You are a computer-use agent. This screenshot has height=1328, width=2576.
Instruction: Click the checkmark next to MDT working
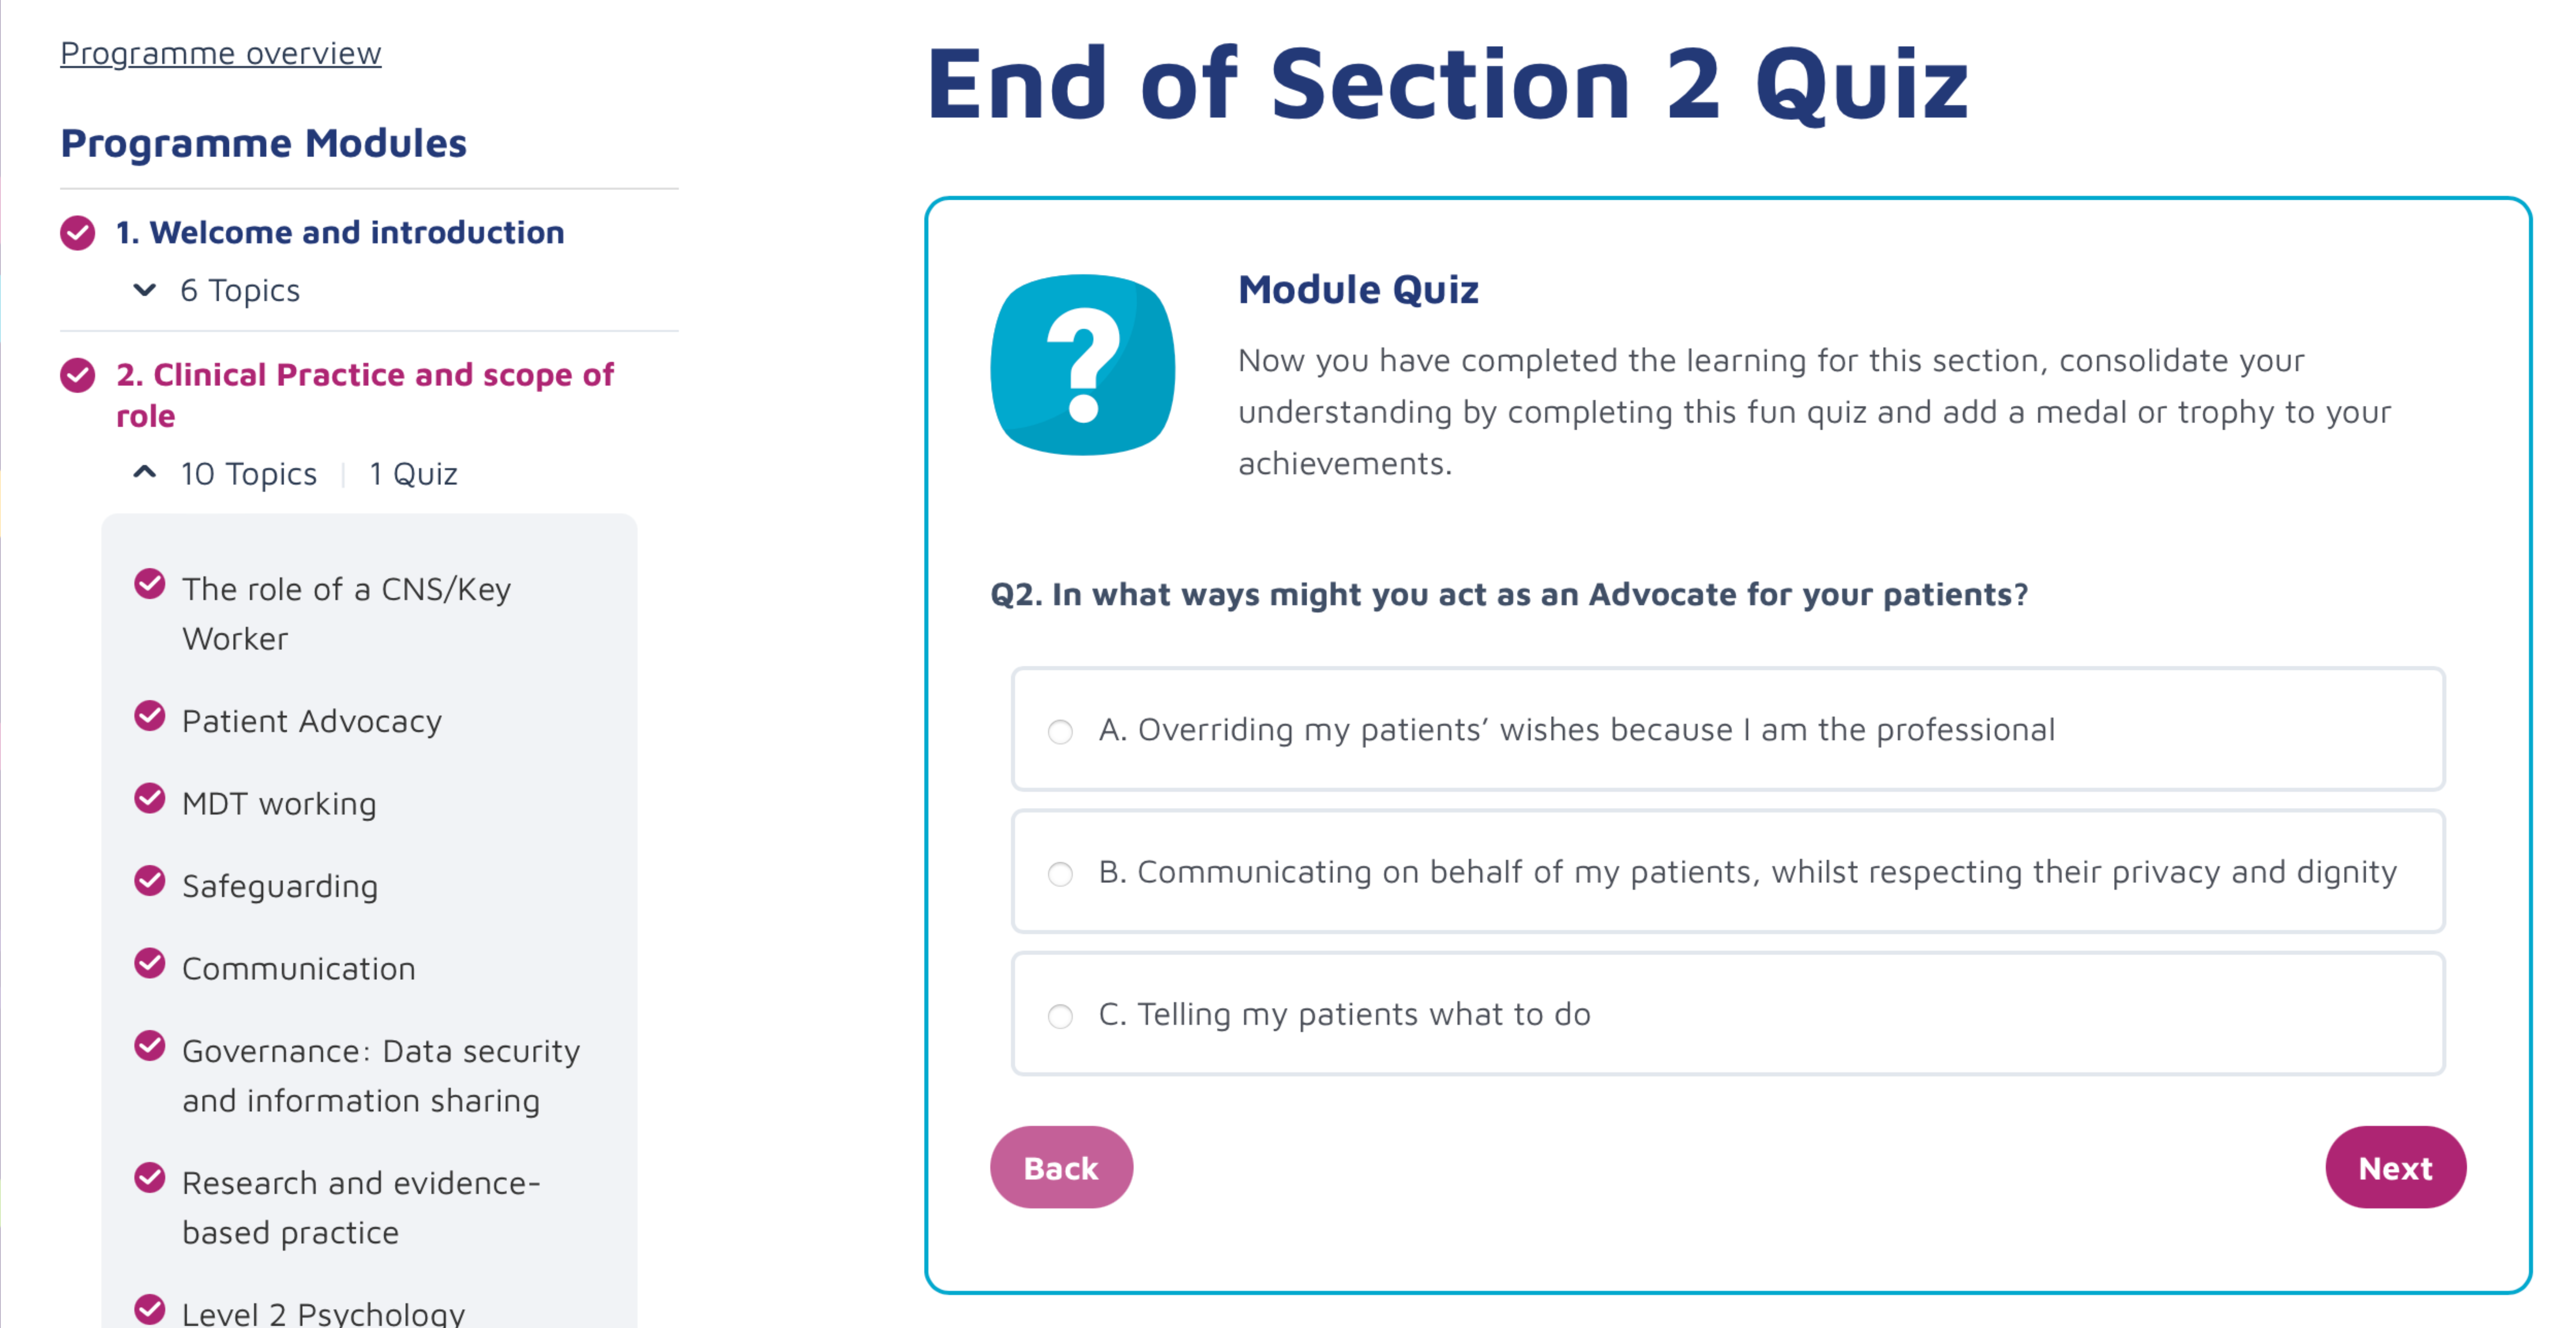point(150,799)
